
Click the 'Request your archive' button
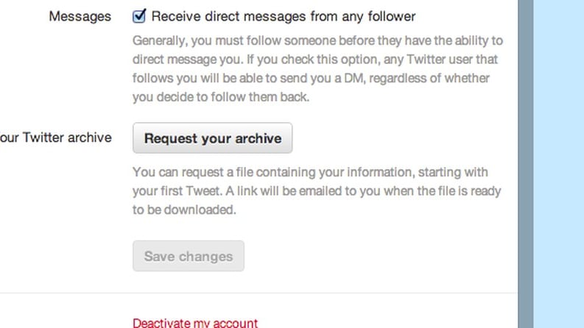tap(213, 138)
